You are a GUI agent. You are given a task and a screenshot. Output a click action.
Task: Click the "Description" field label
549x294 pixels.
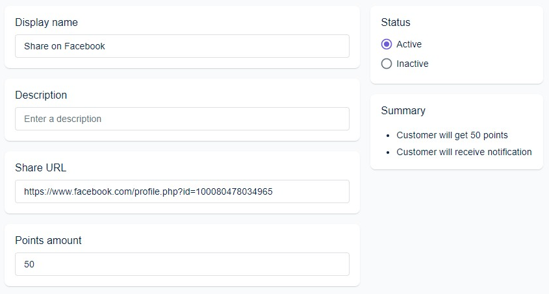pos(41,95)
